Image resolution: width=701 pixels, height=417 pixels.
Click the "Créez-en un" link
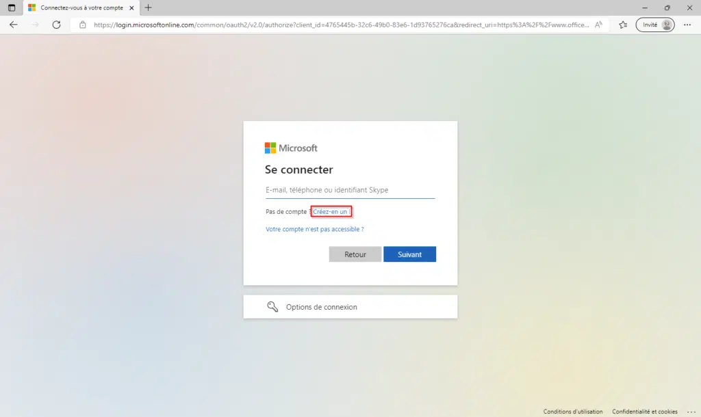click(330, 212)
